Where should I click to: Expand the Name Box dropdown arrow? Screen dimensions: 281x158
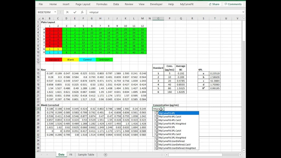click(x=55, y=12)
